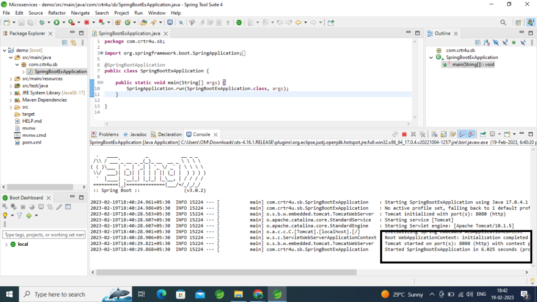The image size is (537, 302).
Task: Switch to the Problems tab
Action: pyautogui.click(x=105, y=134)
